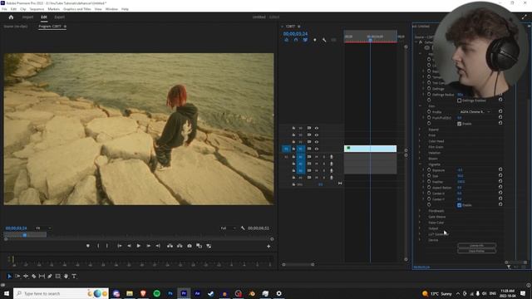Click the Mark In button
The image size is (532, 299).
click(98, 246)
